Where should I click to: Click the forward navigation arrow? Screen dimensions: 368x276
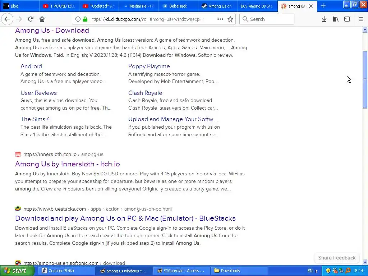point(19,19)
